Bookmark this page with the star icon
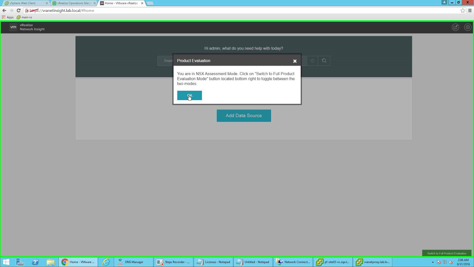The image size is (474, 267). (463, 10)
